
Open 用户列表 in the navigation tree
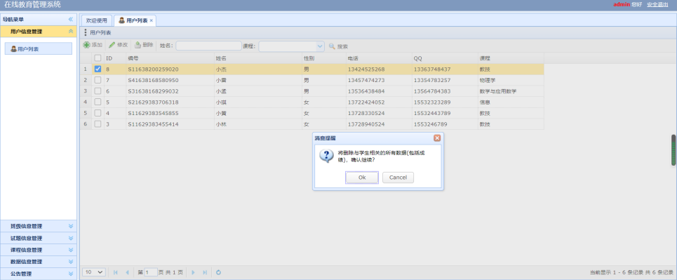point(39,49)
